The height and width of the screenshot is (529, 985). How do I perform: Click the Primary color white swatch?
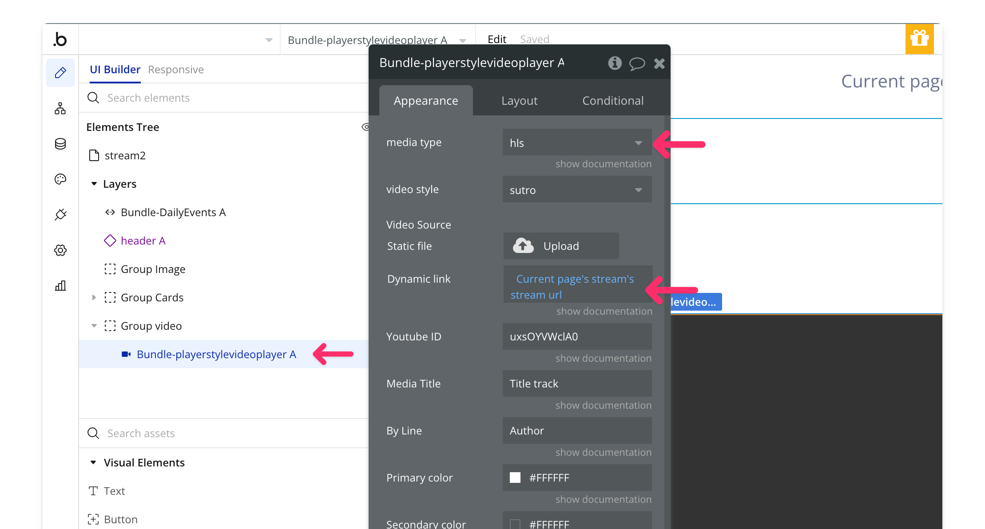point(515,478)
